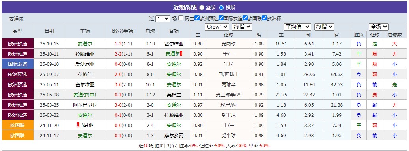409x151 pixels.
Task: Click the score 1-3(1-1)
Action: pyautogui.click(x=123, y=44)
